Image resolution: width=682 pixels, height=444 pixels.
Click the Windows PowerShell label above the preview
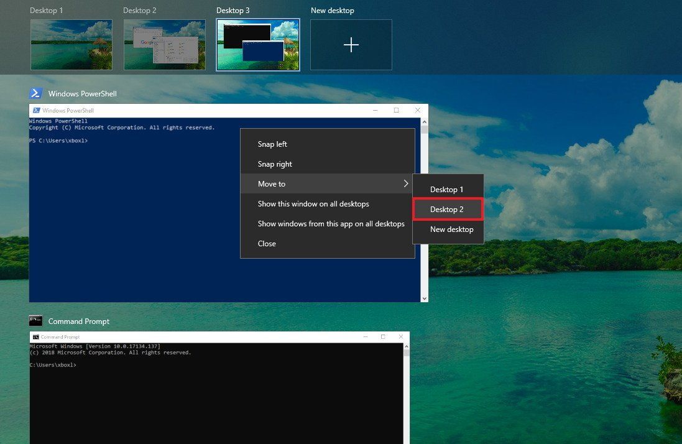[83, 93]
